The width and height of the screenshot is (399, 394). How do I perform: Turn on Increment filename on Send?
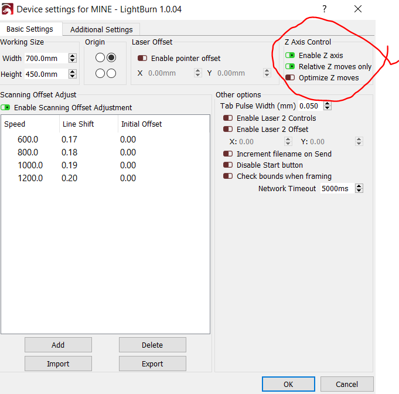[x=228, y=154]
